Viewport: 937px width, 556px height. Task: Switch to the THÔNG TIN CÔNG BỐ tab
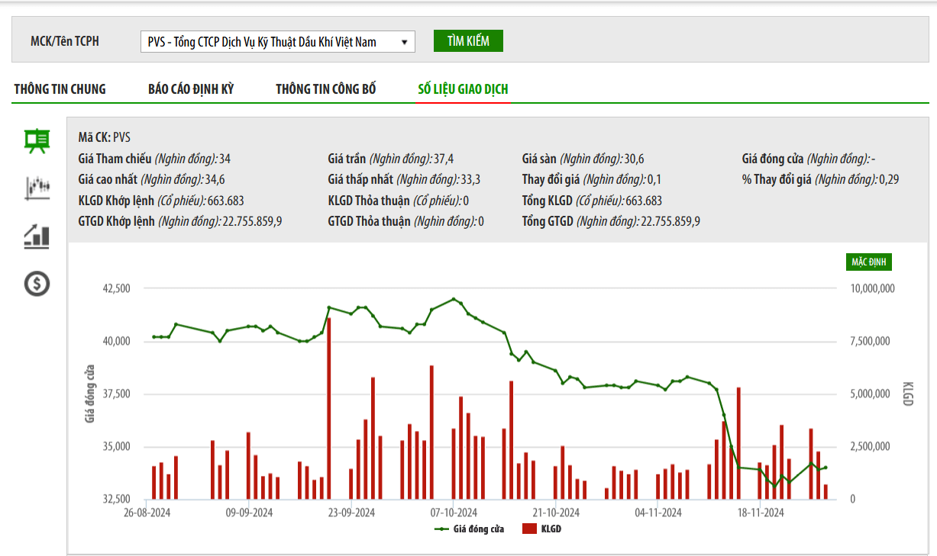pos(326,89)
